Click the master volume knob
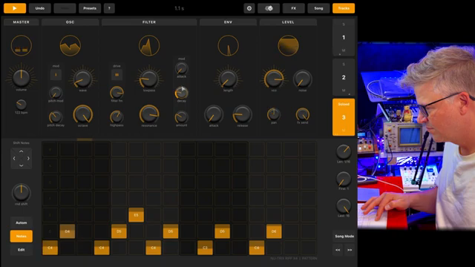475x267 pixels. pyautogui.click(x=22, y=77)
